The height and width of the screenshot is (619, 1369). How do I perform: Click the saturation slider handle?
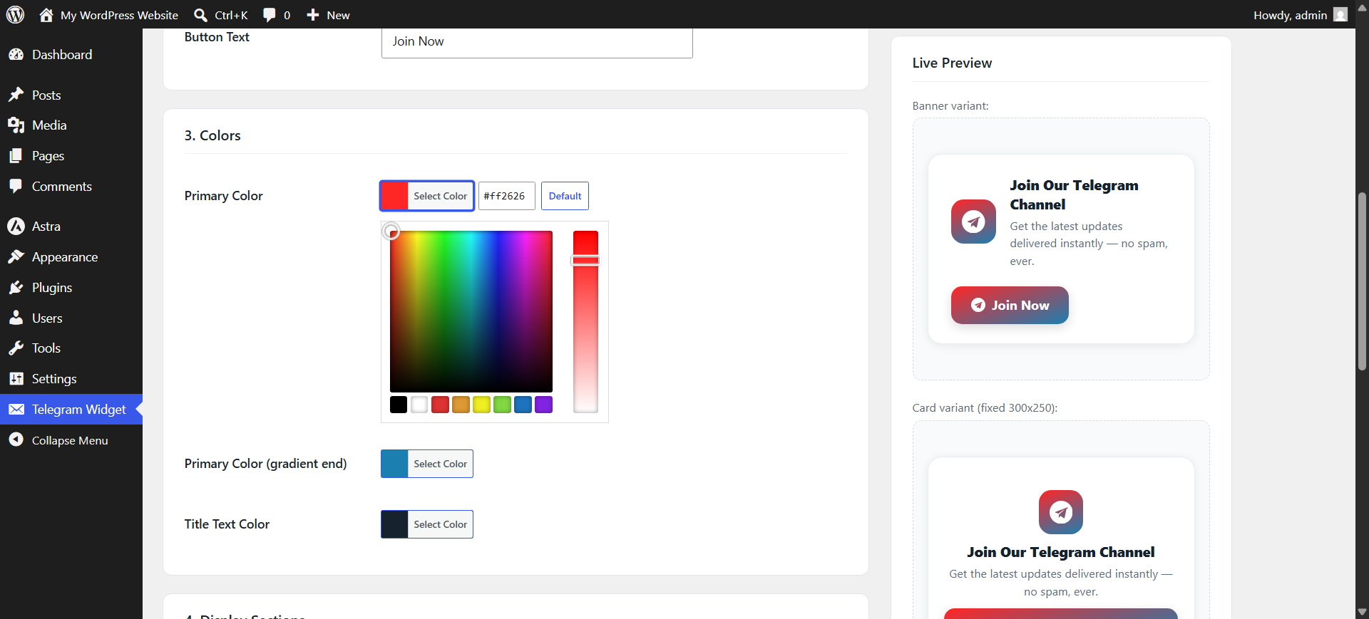tap(585, 261)
